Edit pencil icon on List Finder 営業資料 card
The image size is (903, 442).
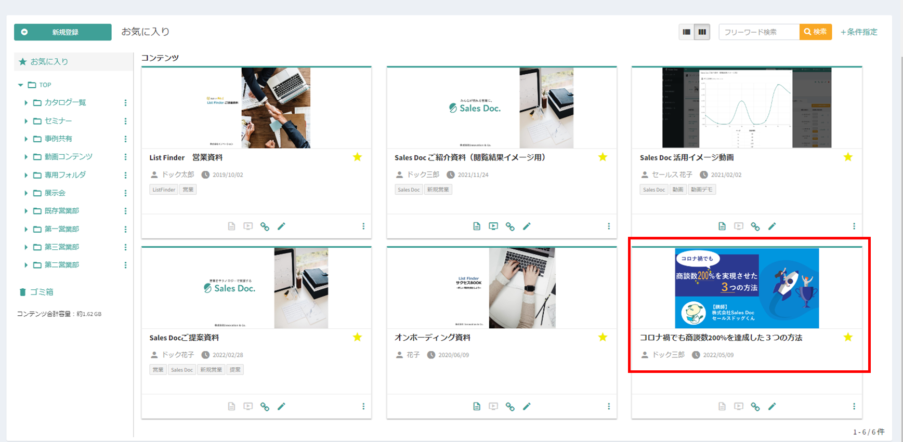pos(282,226)
